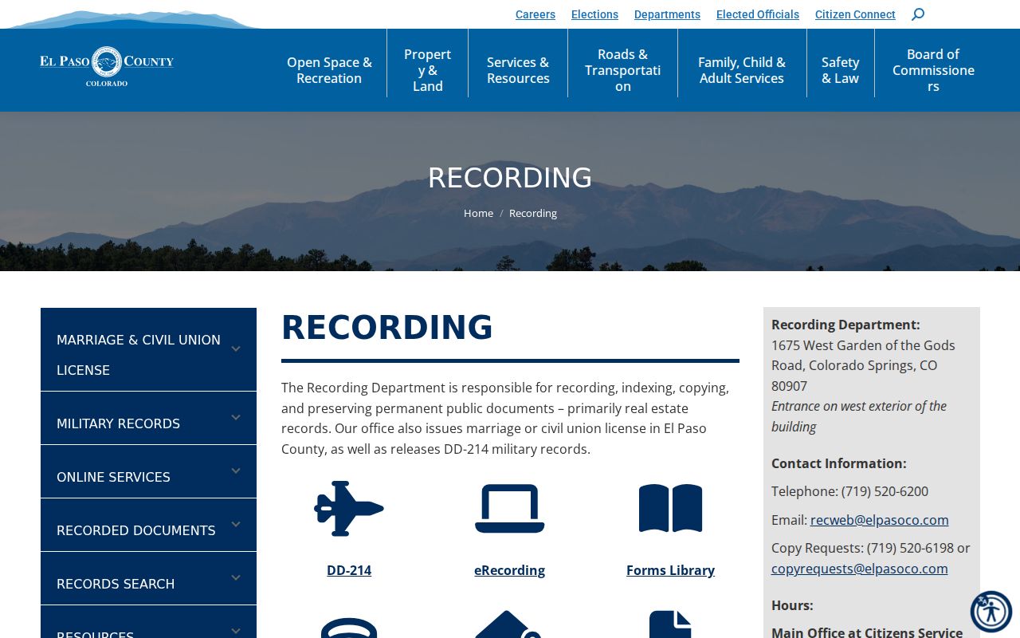Image resolution: width=1020 pixels, height=638 pixels.
Task: Click the ring icon below DD-214
Action: (x=349, y=628)
